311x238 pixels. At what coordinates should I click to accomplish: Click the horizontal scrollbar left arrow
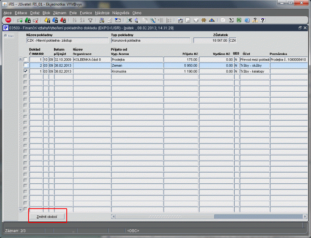click(x=114, y=217)
